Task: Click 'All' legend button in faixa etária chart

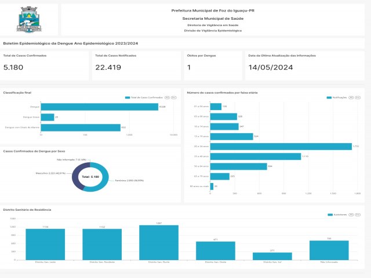Action: tap(351, 98)
